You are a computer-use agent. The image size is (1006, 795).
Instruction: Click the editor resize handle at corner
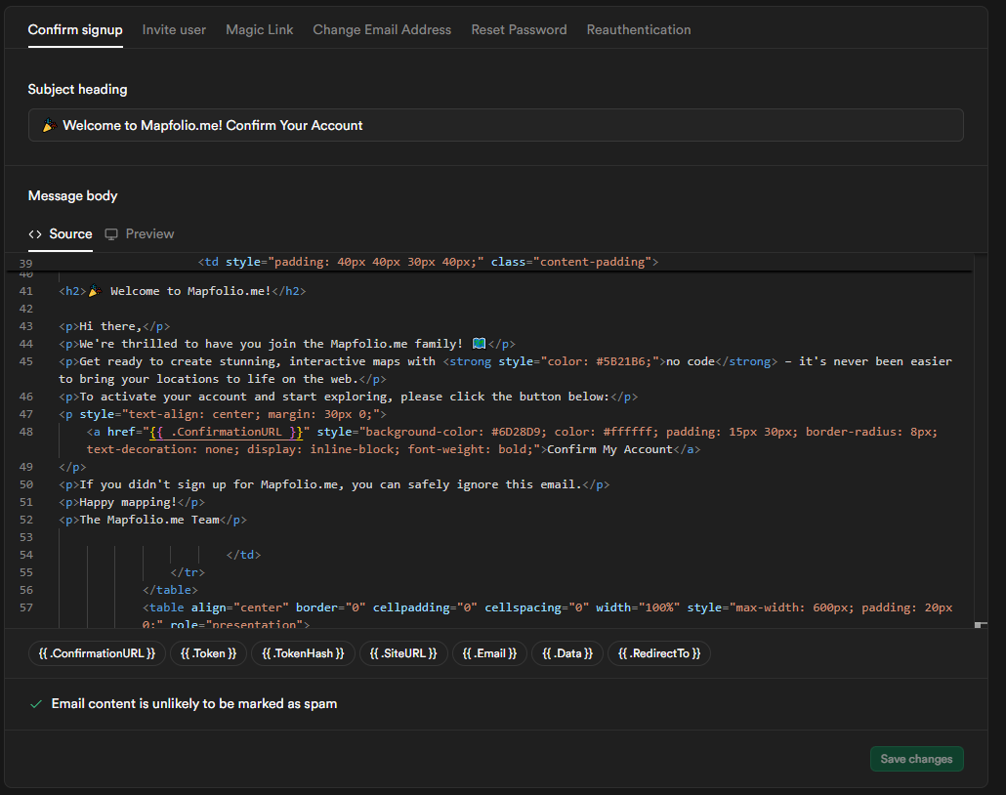[980, 624]
